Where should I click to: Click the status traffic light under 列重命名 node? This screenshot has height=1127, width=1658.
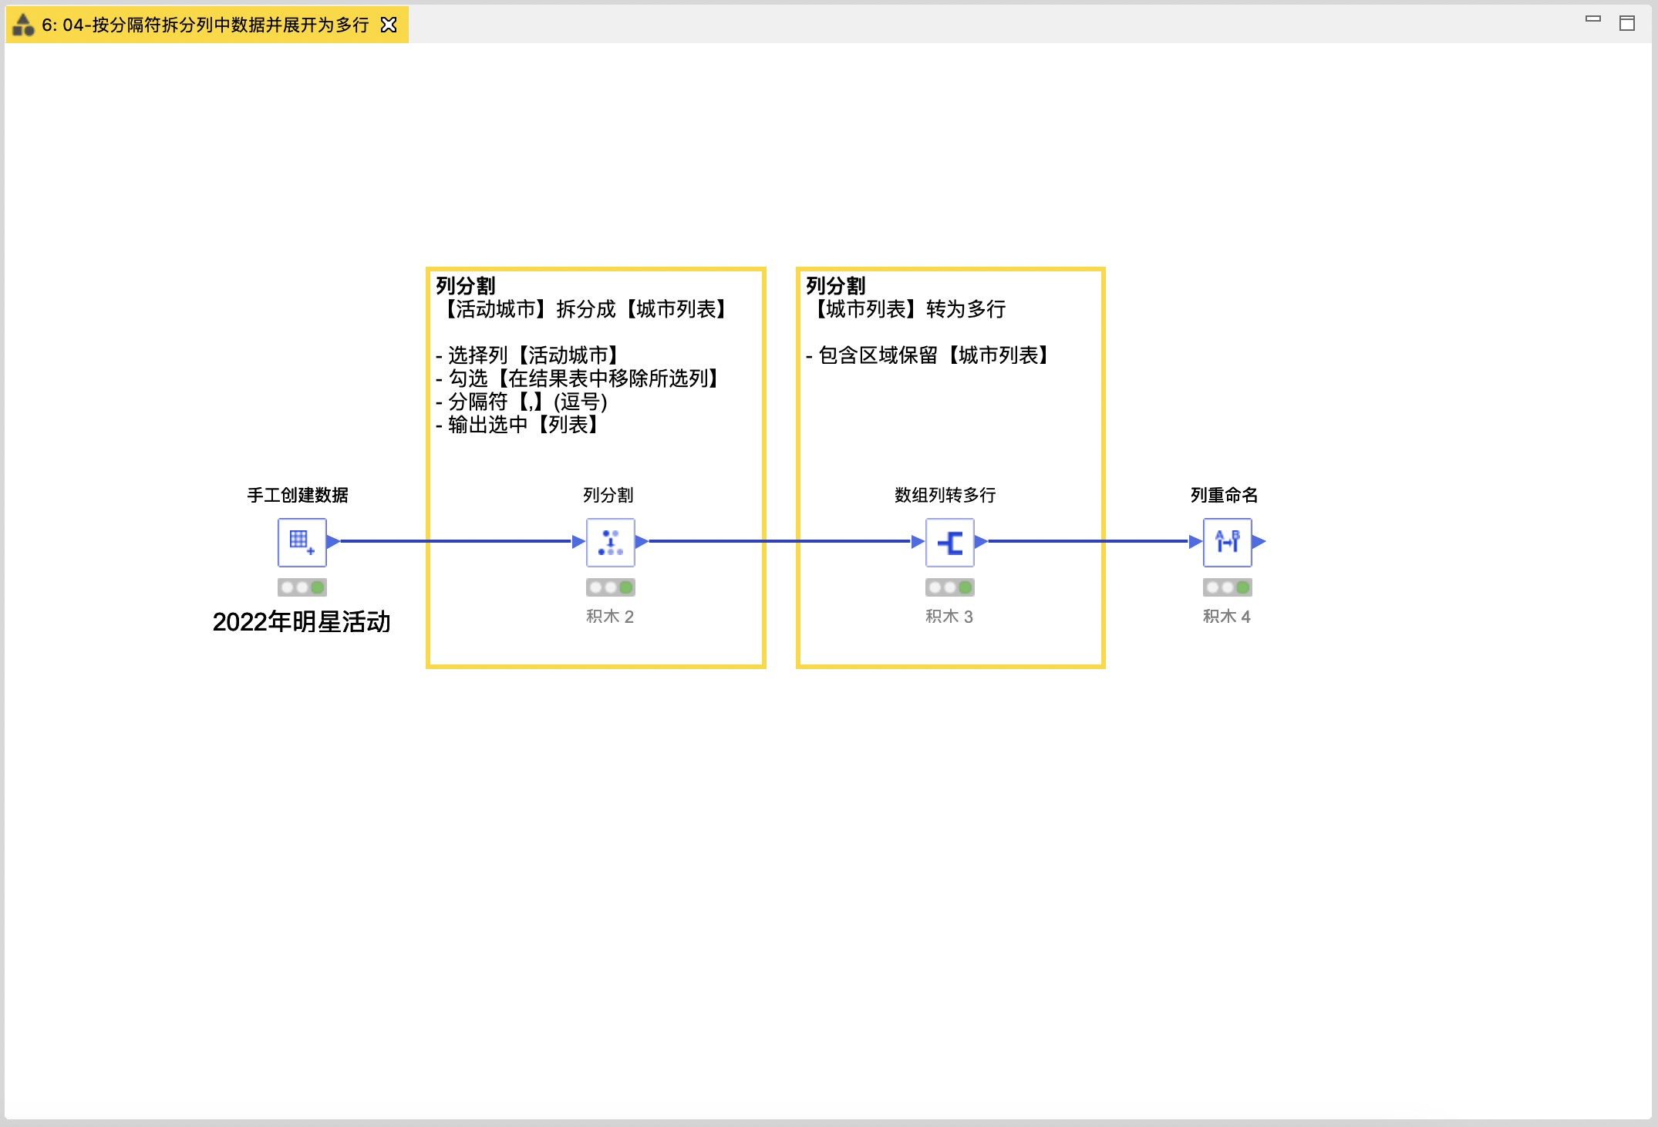pyautogui.click(x=1227, y=587)
